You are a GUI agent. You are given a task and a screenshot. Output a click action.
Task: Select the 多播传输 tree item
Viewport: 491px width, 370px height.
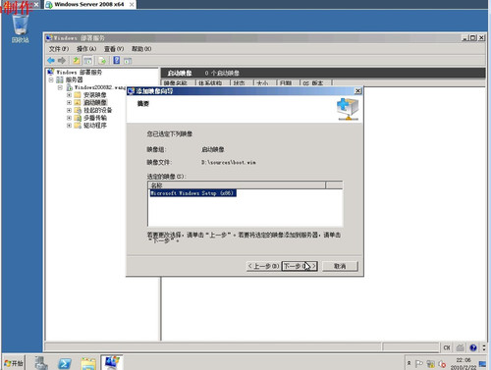pos(95,118)
